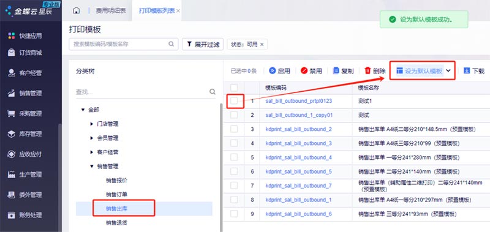The image size is (490, 232).
Task: Click the category tree vertical scrollbar
Action: (221, 167)
